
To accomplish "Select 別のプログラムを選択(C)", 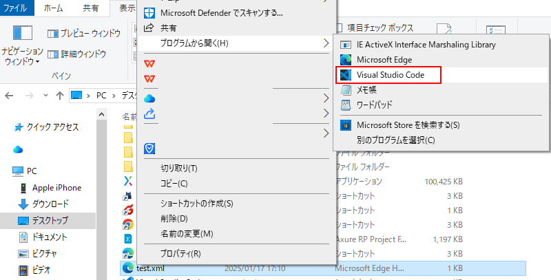I will [395, 140].
